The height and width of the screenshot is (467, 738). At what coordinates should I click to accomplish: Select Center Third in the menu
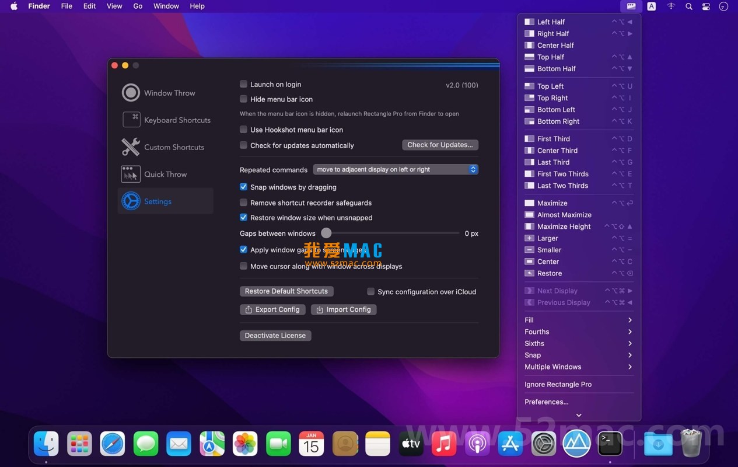coord(579,151)
